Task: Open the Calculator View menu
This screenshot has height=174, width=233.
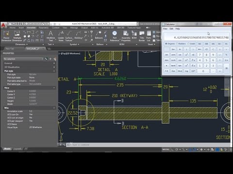Action: [165, 29]
